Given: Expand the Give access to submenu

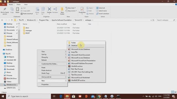Looking at the screenshot, I should (52, 77).
